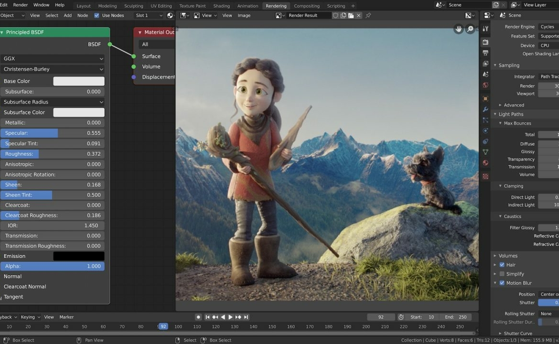The width and height of the screenshot is (559, 344).
Task: Open the Window menu
Action: pos(41,5)
